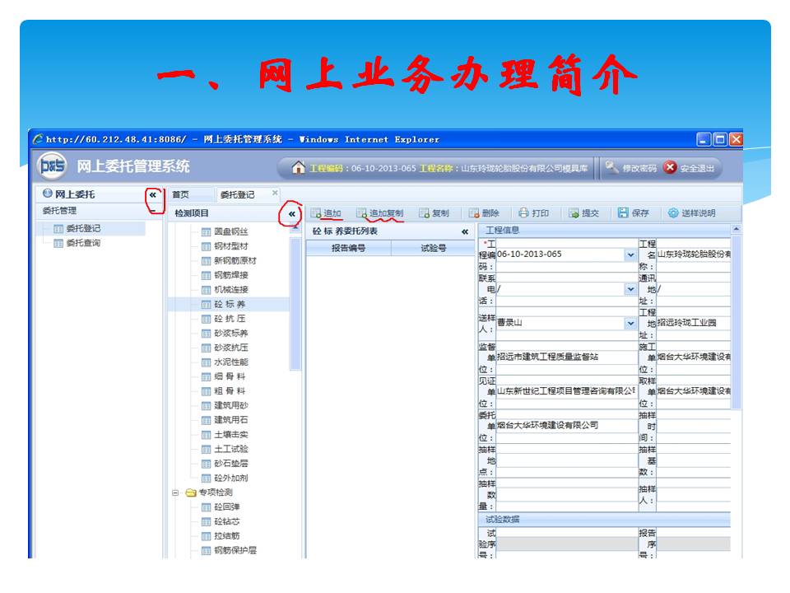This screenshot has height=593, width=790.
Task: Collapse the 专项检测 folder node
Action: click(175, 493)
